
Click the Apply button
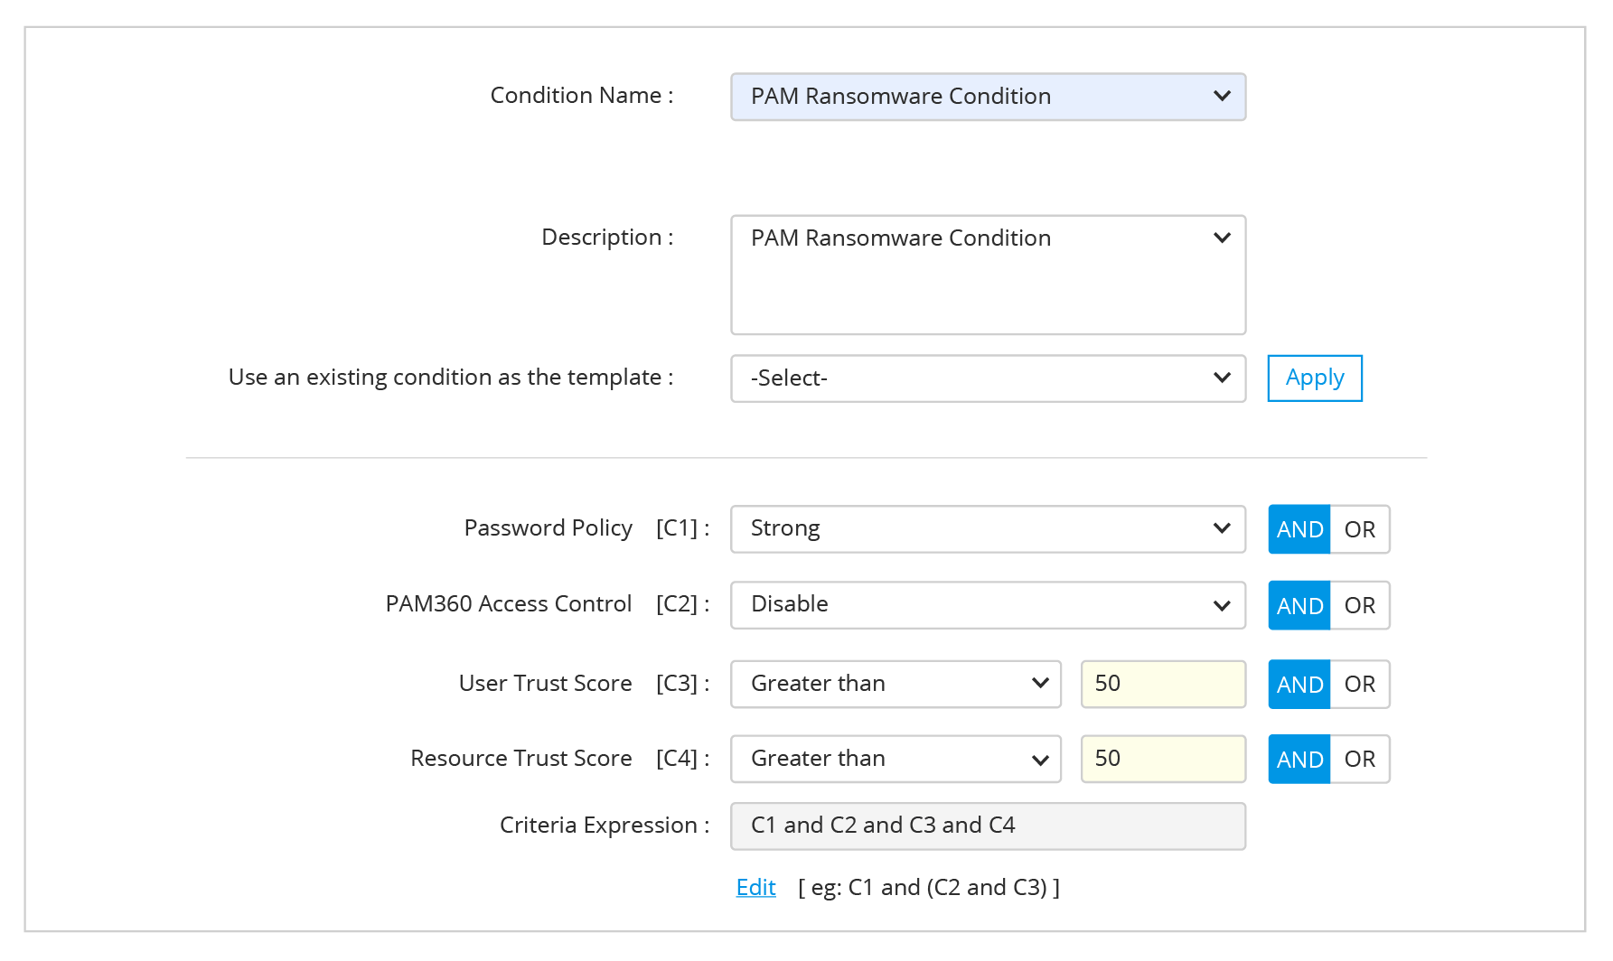[1314, 378]
